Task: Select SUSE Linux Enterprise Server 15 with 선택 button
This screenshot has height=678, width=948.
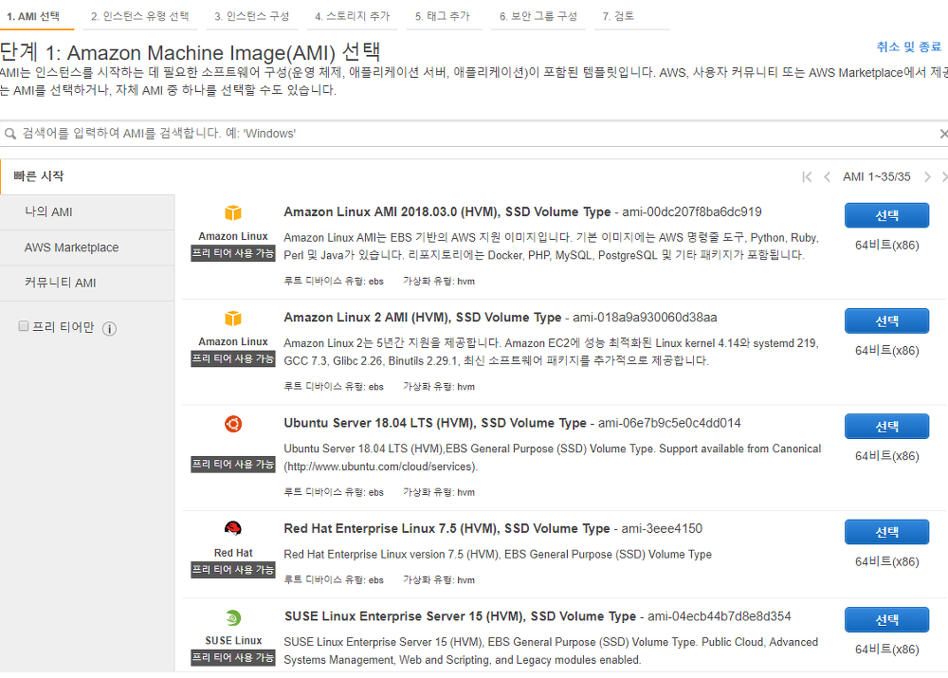Action: click(x=886, y=619)
